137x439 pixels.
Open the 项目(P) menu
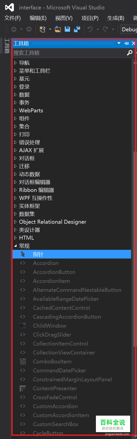click(90, 18)
